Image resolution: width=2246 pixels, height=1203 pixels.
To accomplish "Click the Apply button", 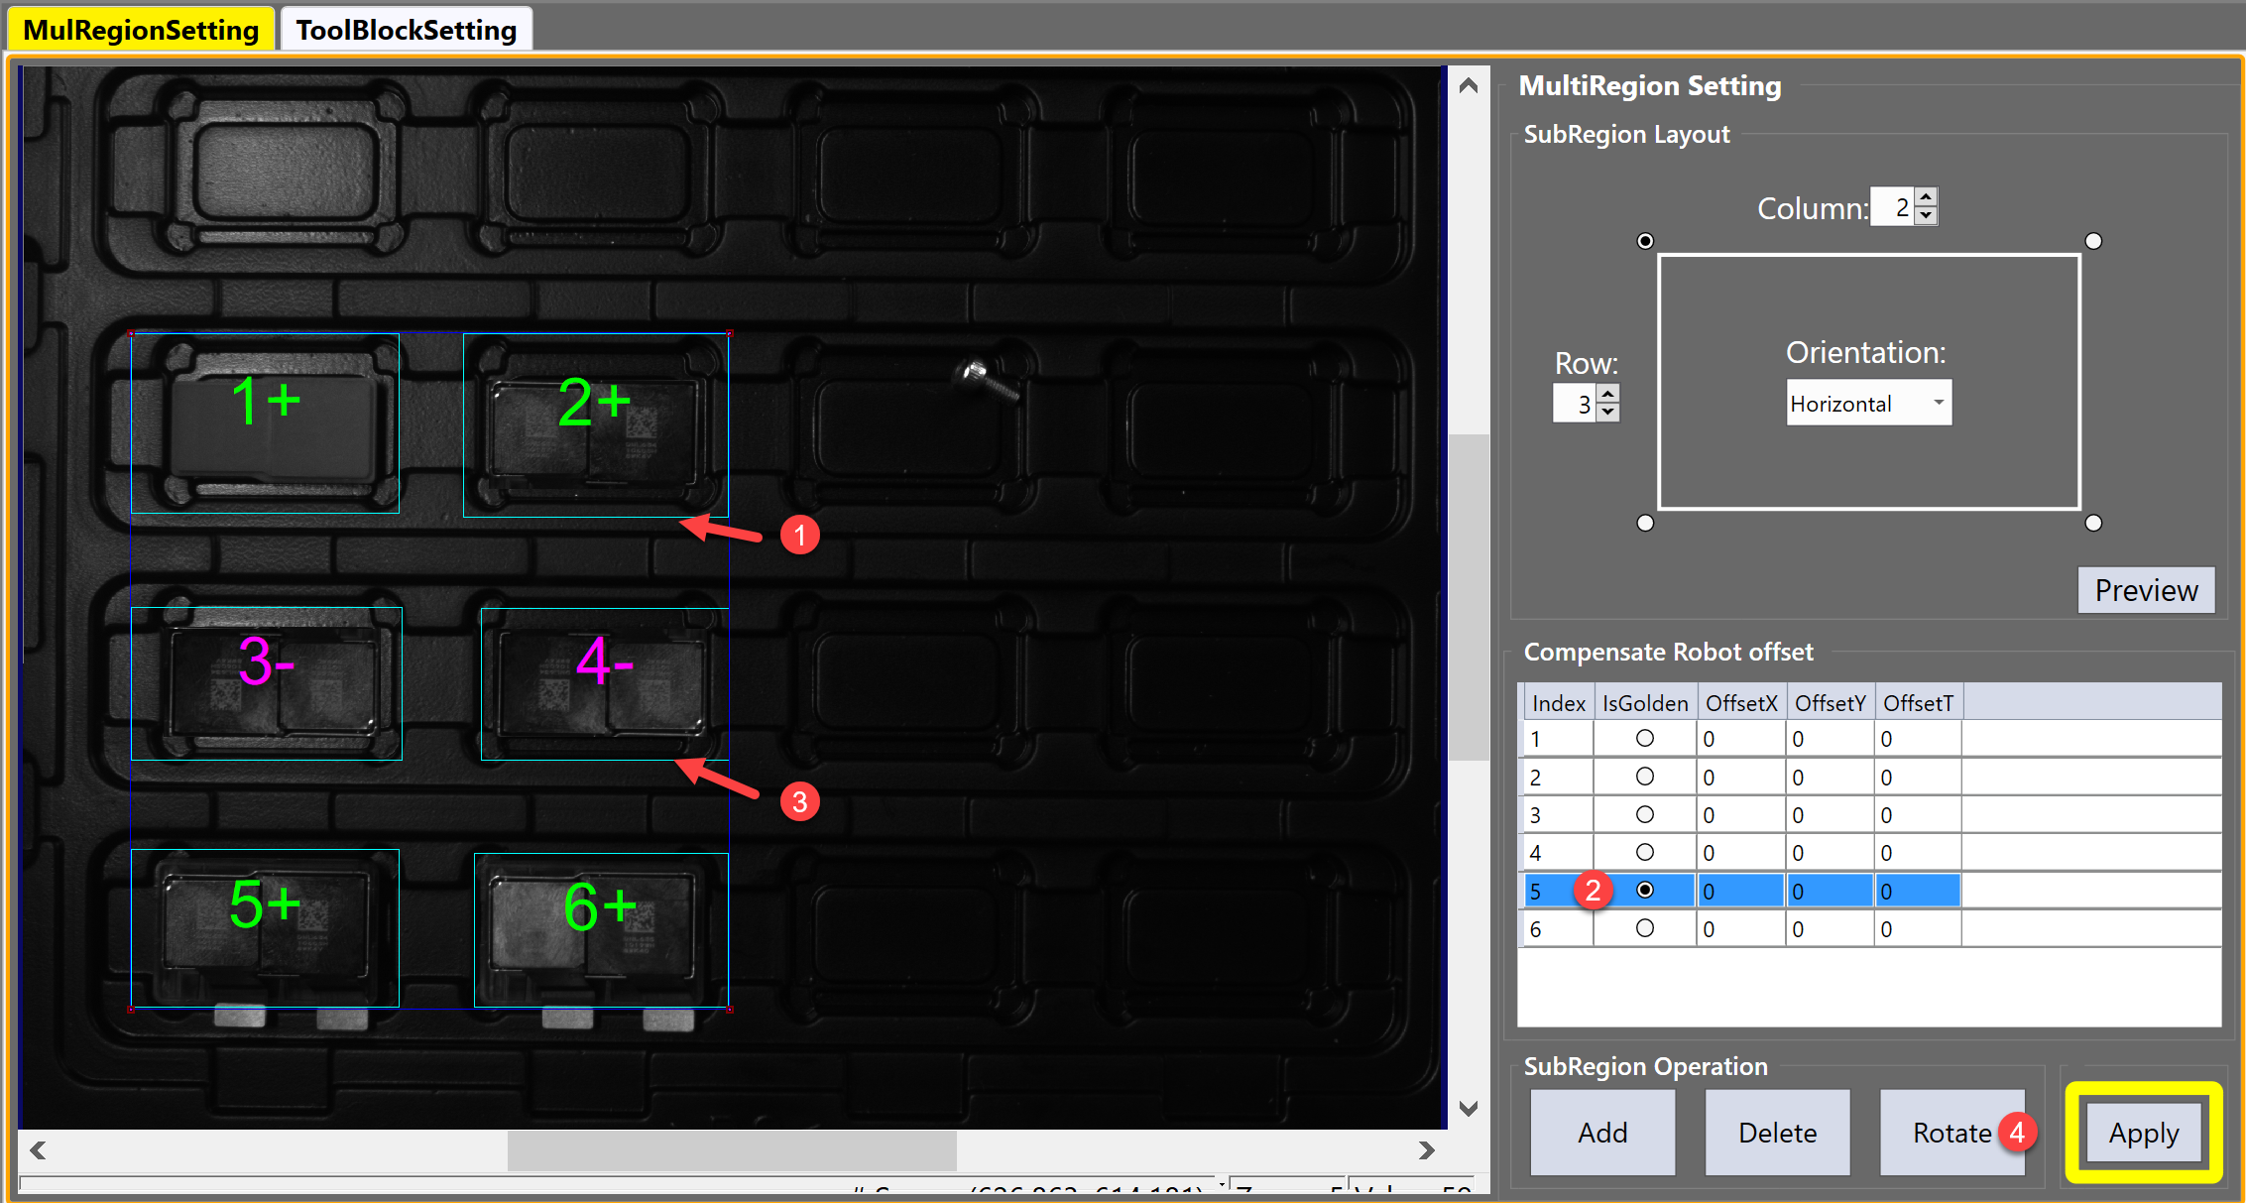I will point(2143,1133).
